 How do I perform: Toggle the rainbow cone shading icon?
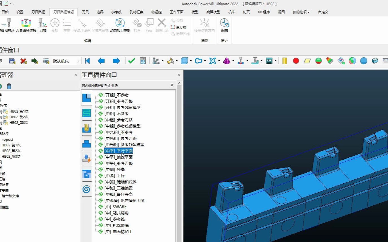(x=330, y=61)
